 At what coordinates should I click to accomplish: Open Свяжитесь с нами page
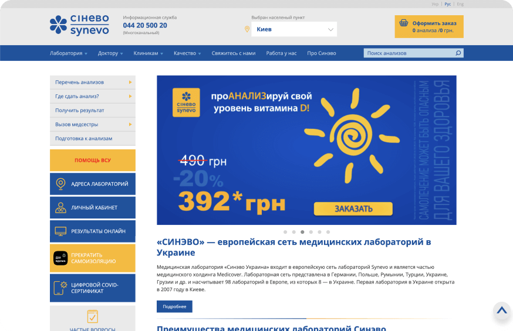[x=233, y=53]
